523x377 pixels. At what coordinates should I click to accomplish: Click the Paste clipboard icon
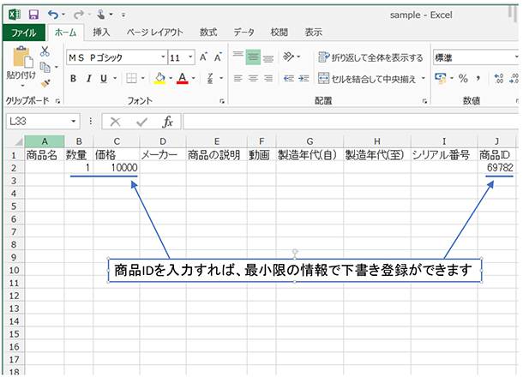[x=21, y=60]
